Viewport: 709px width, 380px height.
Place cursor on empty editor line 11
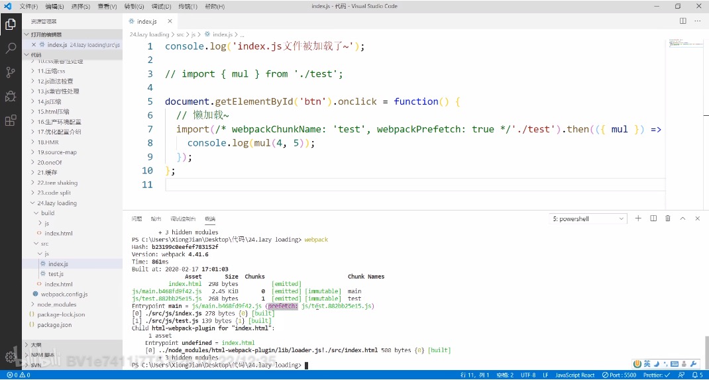coord(415,184)
